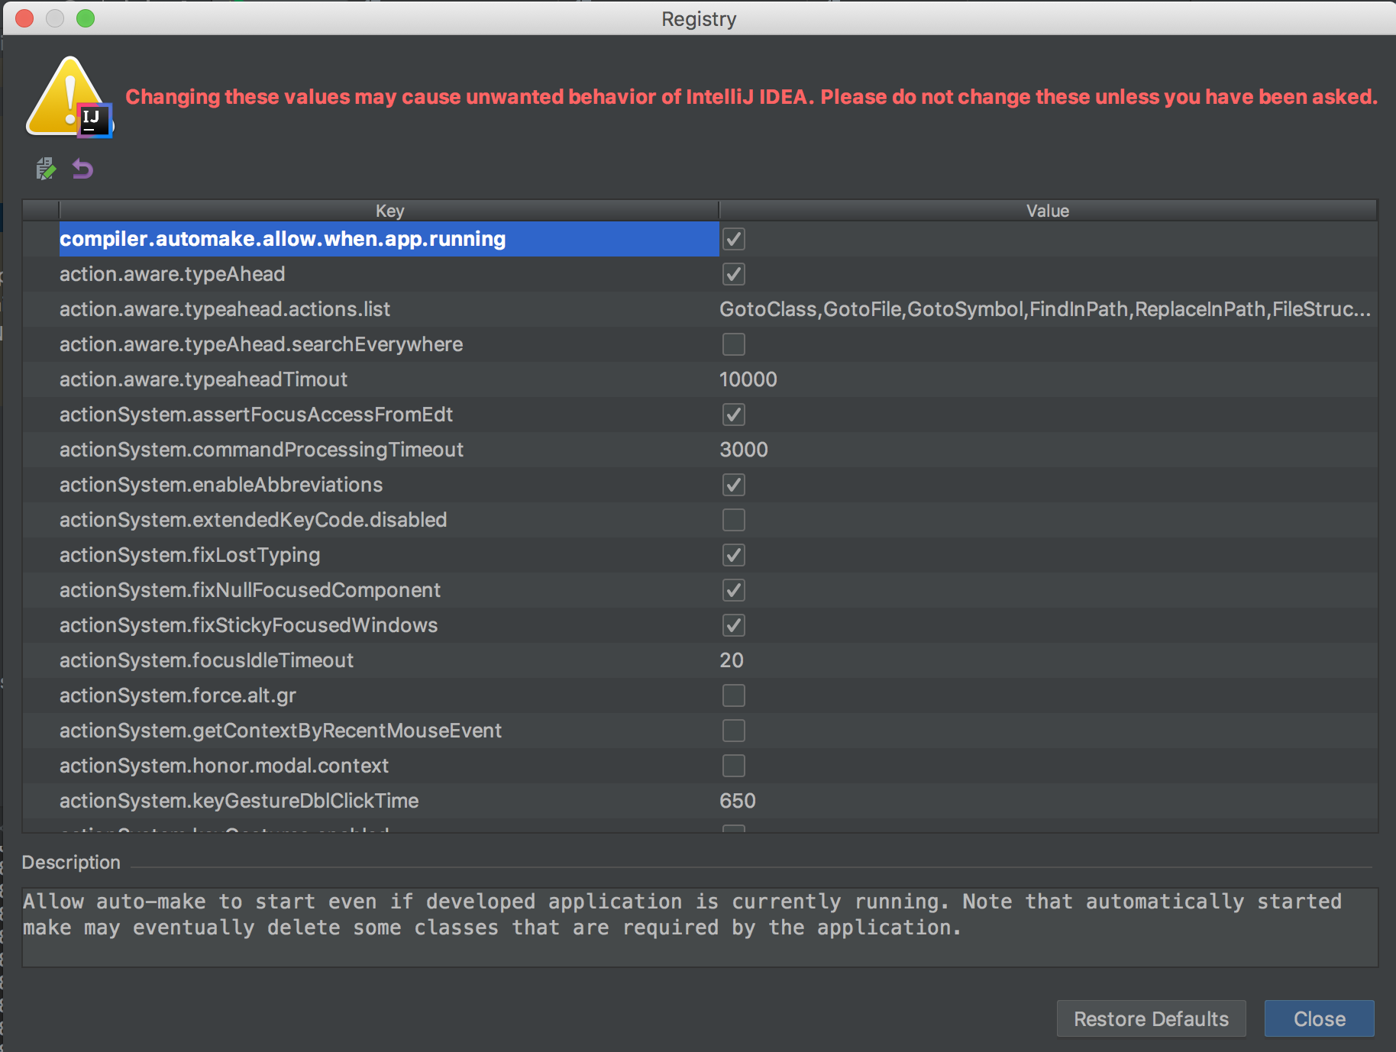Viewport: 1396px width, 1052px height.
Task: Uncheck actionSystem.fixStickyFocusedWindows checkbox
Action: click(x=734, y=625)
